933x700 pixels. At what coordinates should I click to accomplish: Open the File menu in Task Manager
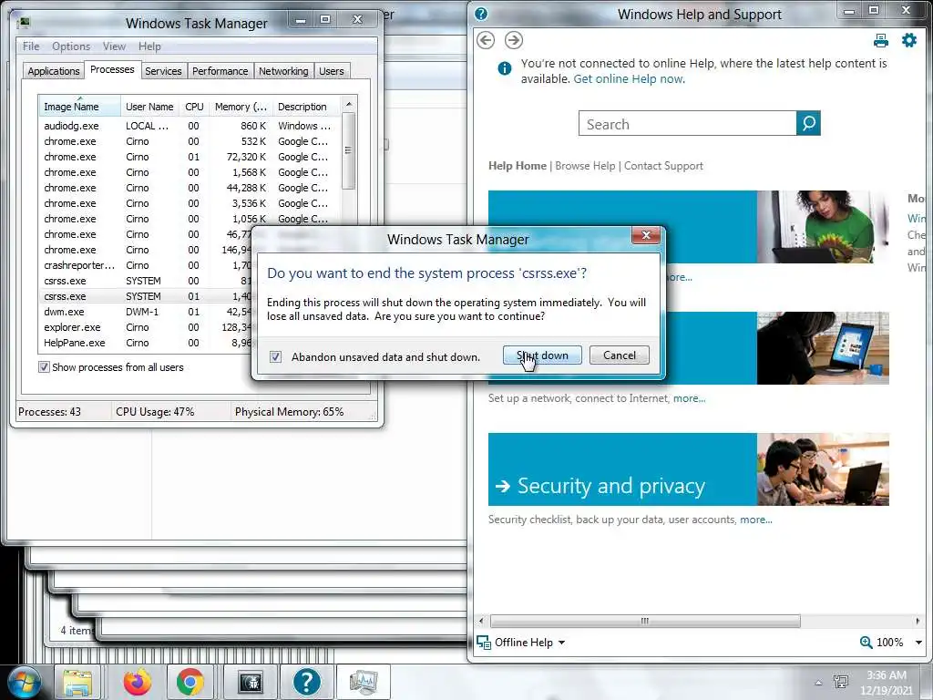click(31, 46)
